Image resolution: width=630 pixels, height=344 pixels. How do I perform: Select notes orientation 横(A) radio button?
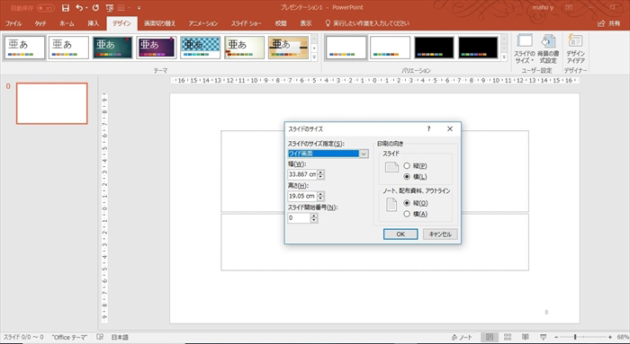(x=407, y=214)
